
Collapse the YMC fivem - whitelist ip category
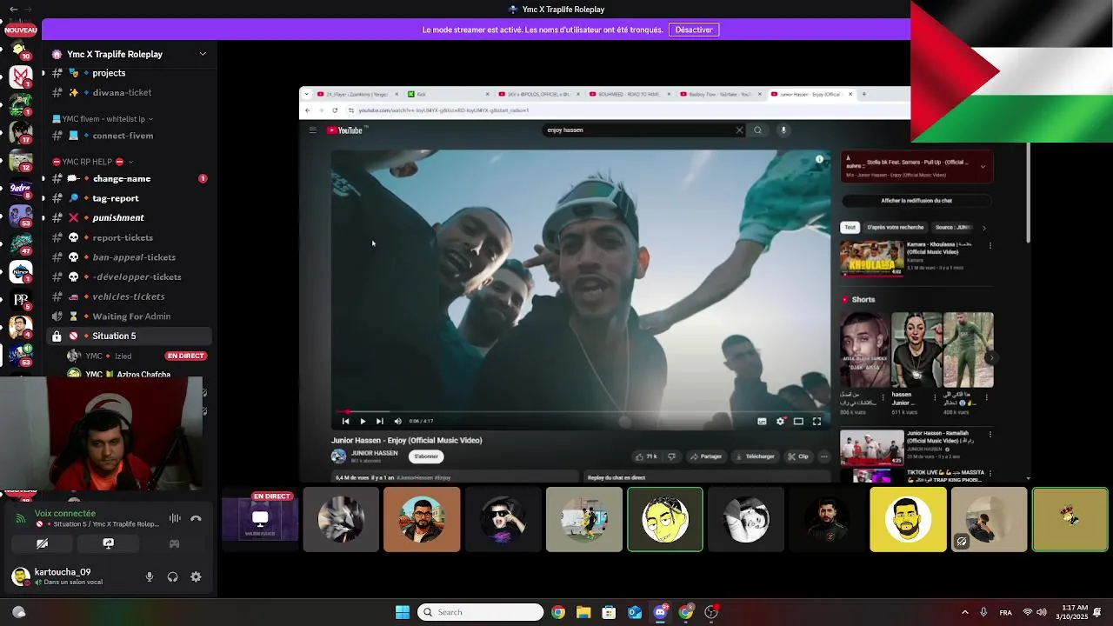103,118
